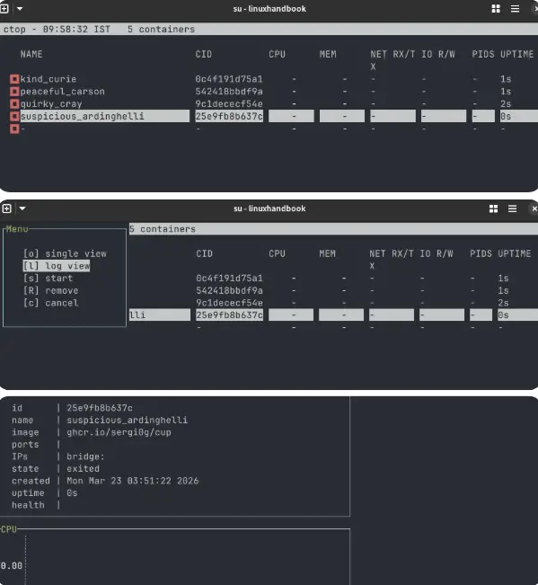The image size is (538, 585).
Task: Open hamburger menu in second terminal window
Action: 512,208
